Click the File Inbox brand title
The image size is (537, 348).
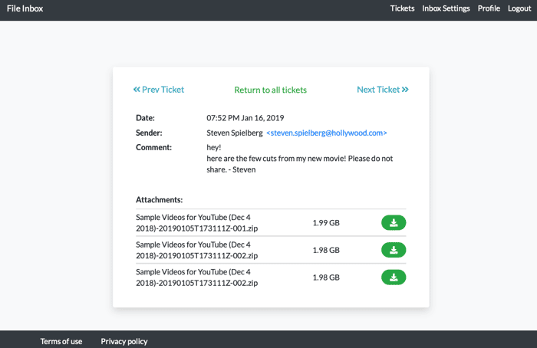[x=25, y=8]
